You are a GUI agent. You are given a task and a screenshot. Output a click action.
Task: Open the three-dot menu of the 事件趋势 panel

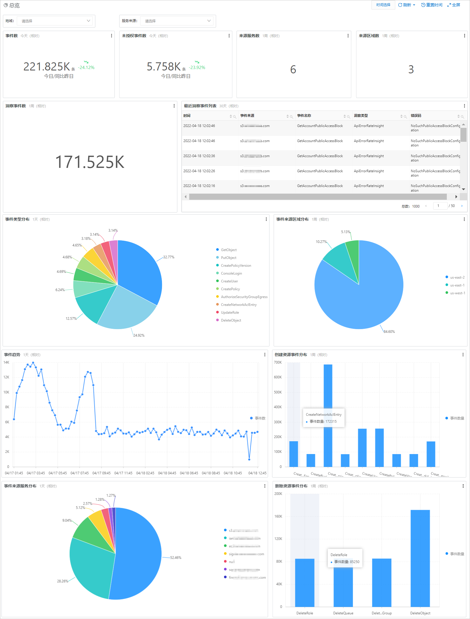pos(265,355)
